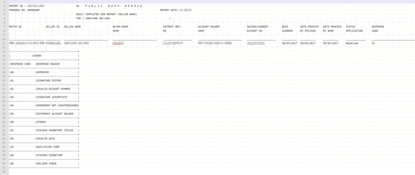Click the DUPLICATED FORM legend entry
This screenshot has width=415, height=175.
tap(48, 147)
